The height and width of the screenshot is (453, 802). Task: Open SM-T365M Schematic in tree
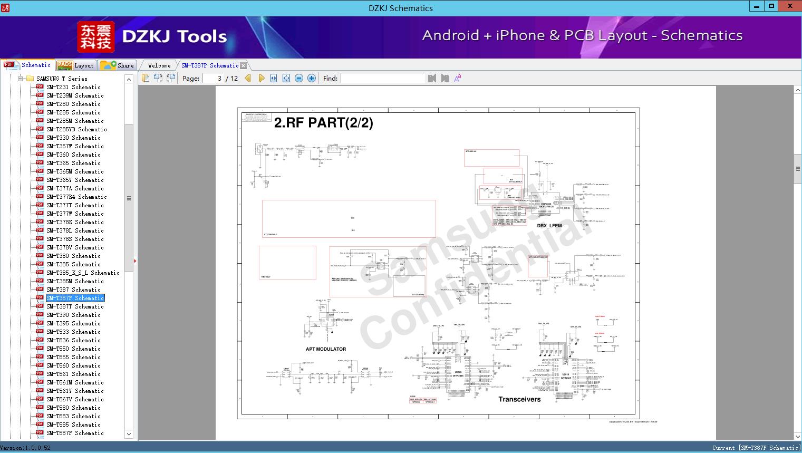[75, 171]
